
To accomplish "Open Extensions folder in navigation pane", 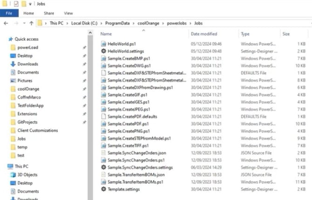I will pos(27,114).
